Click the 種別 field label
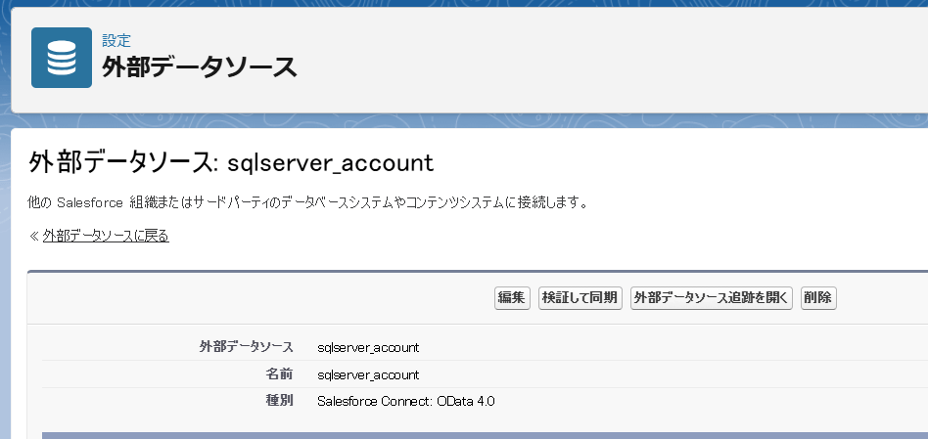928x439 pixels. point(279,401)
